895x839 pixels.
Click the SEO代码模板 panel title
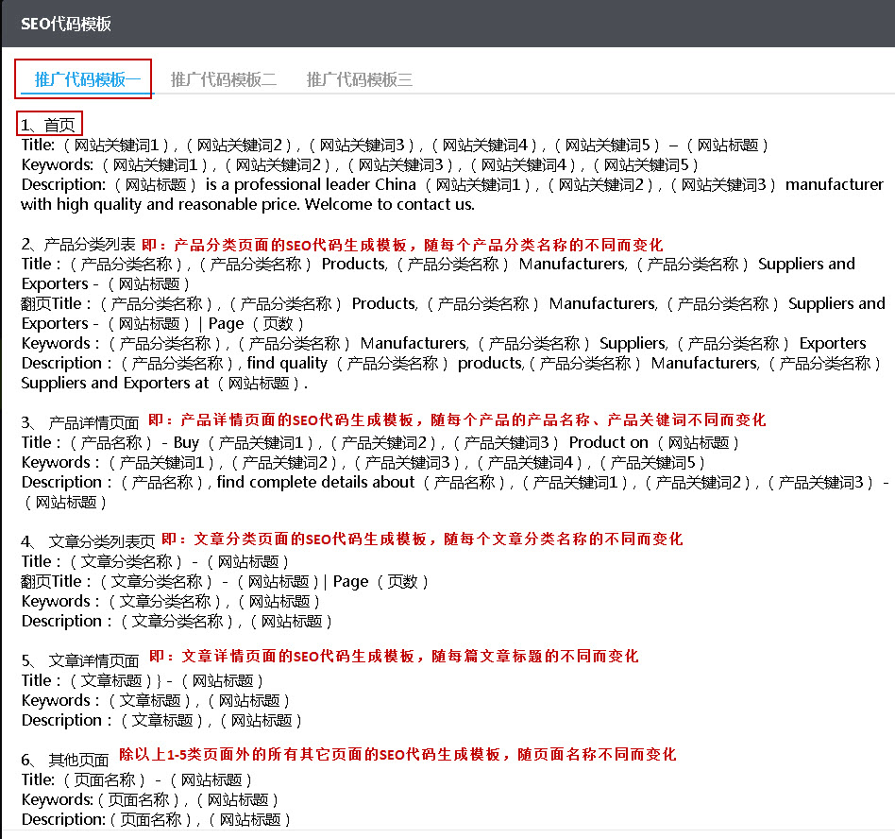(x=66, y=24)
